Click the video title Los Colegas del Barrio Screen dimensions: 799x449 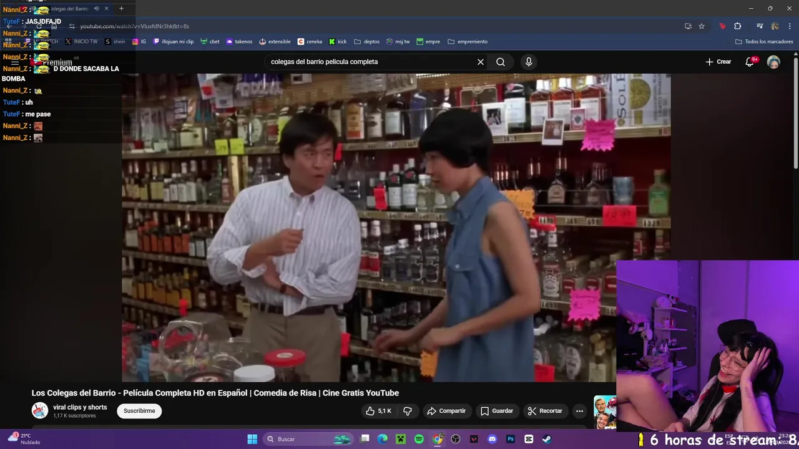(x=215, y=393)
